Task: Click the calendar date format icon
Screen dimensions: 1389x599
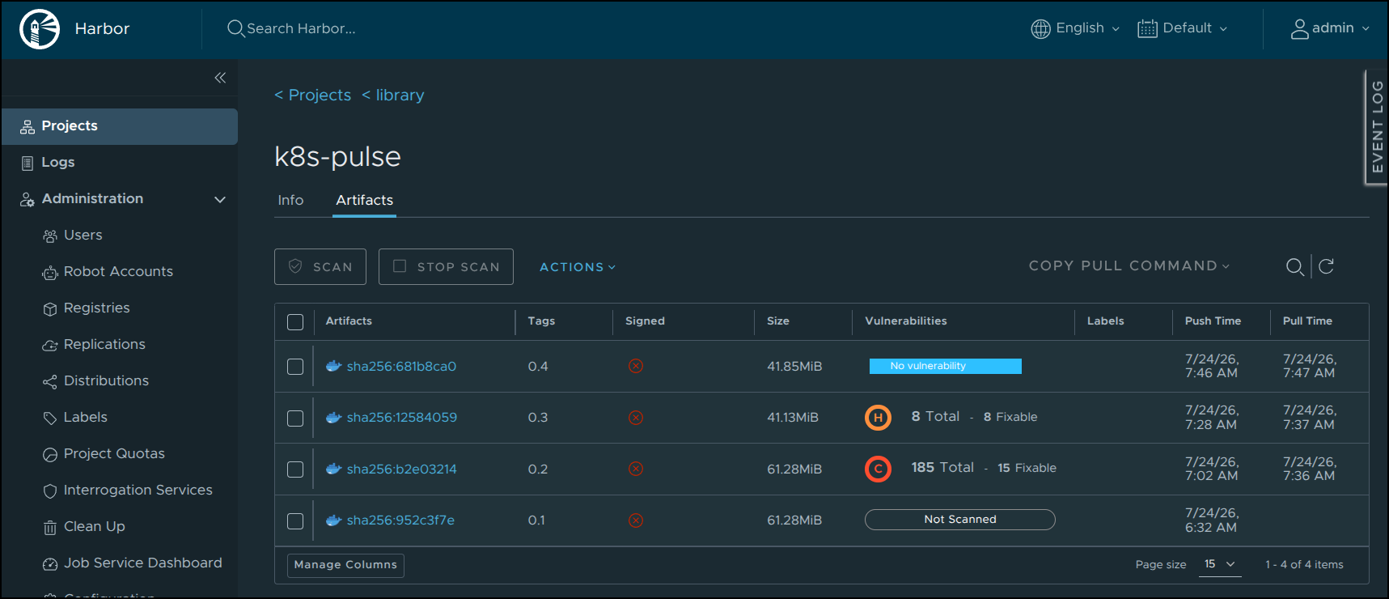Action: (1147, 29)
